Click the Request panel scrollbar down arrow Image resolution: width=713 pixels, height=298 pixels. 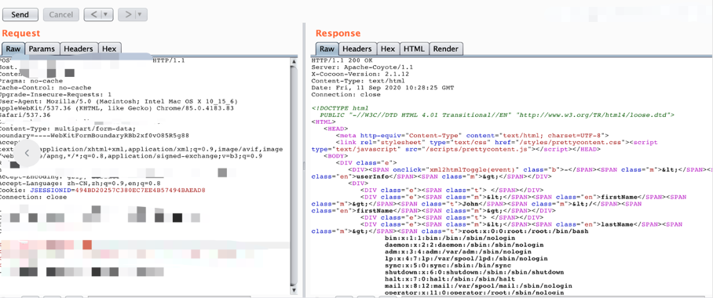294,290
